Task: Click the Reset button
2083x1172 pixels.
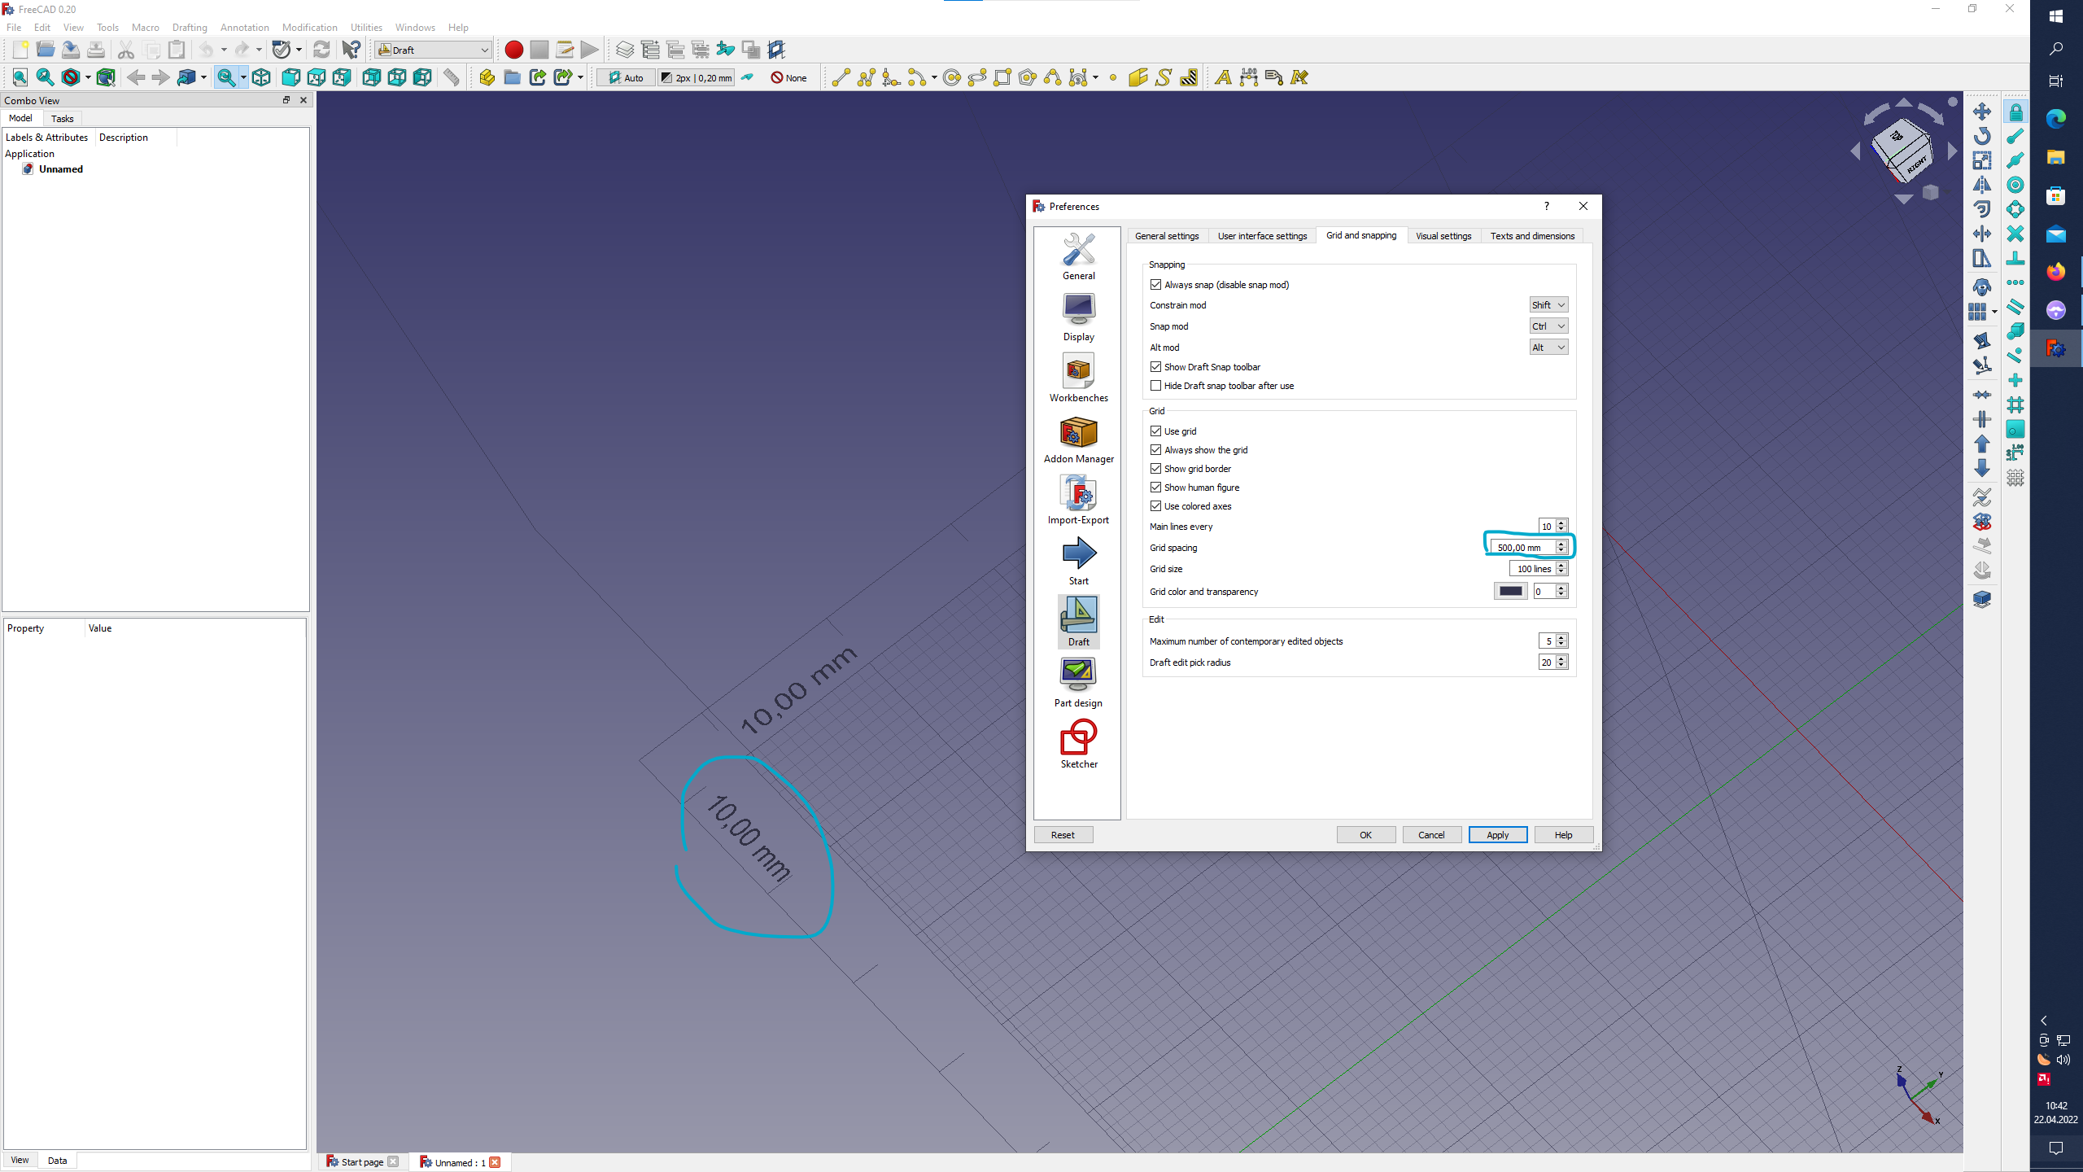Action: click(x=1062, y=835)
